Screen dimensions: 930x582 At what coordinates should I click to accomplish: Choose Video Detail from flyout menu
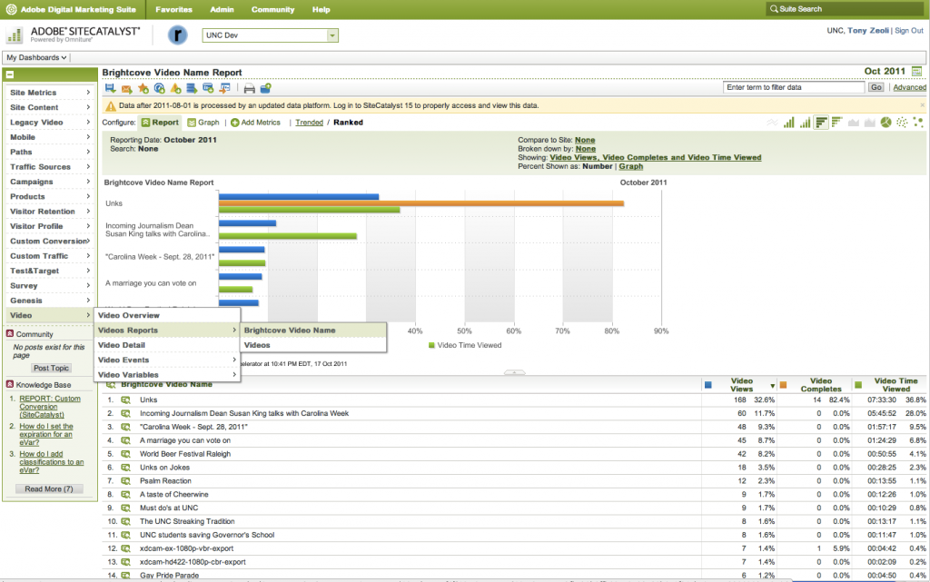coord(167,345)
